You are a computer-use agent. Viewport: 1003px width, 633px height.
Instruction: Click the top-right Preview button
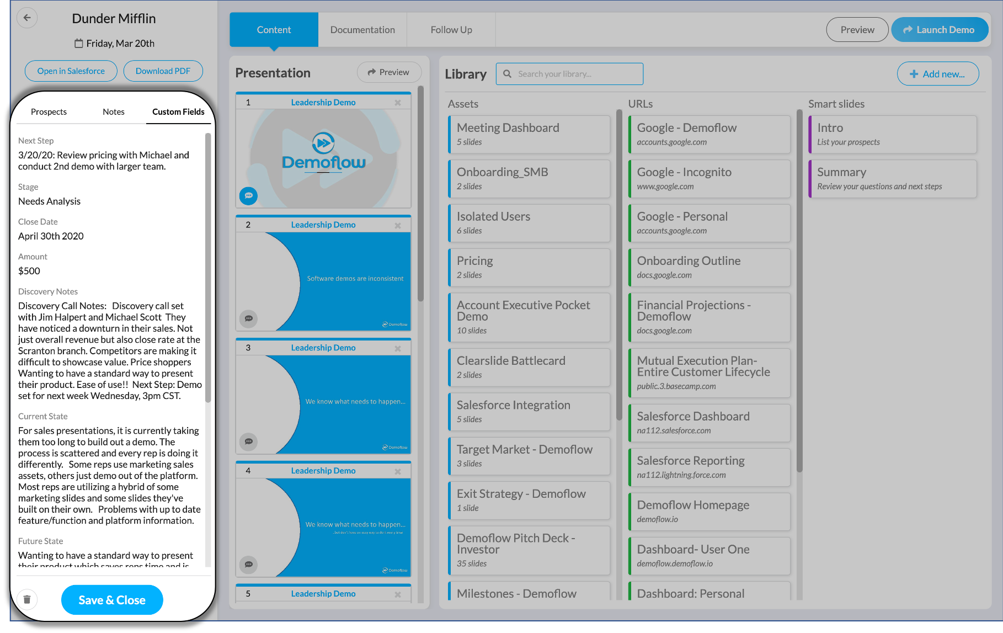857,30
